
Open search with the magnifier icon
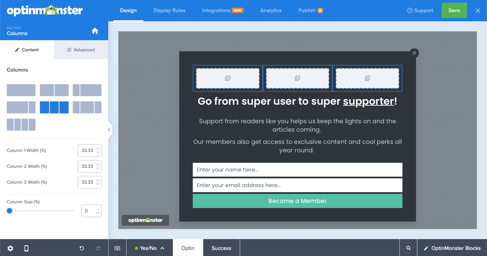click(x=408, y=248)
